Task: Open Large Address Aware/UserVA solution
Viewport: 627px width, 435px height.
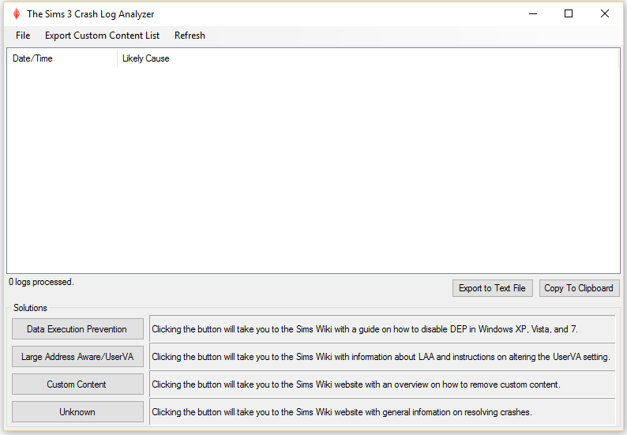Action: [77, 357]
